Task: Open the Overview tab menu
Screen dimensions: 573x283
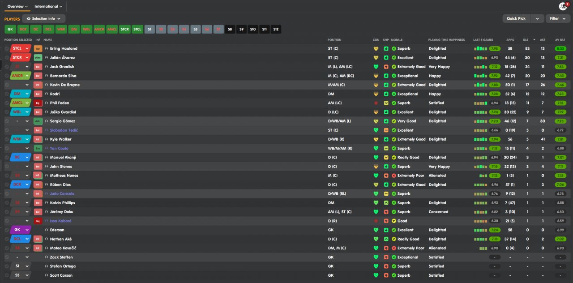Action: pos(17,7)
